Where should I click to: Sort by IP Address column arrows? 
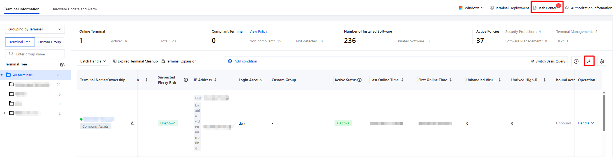215,80
